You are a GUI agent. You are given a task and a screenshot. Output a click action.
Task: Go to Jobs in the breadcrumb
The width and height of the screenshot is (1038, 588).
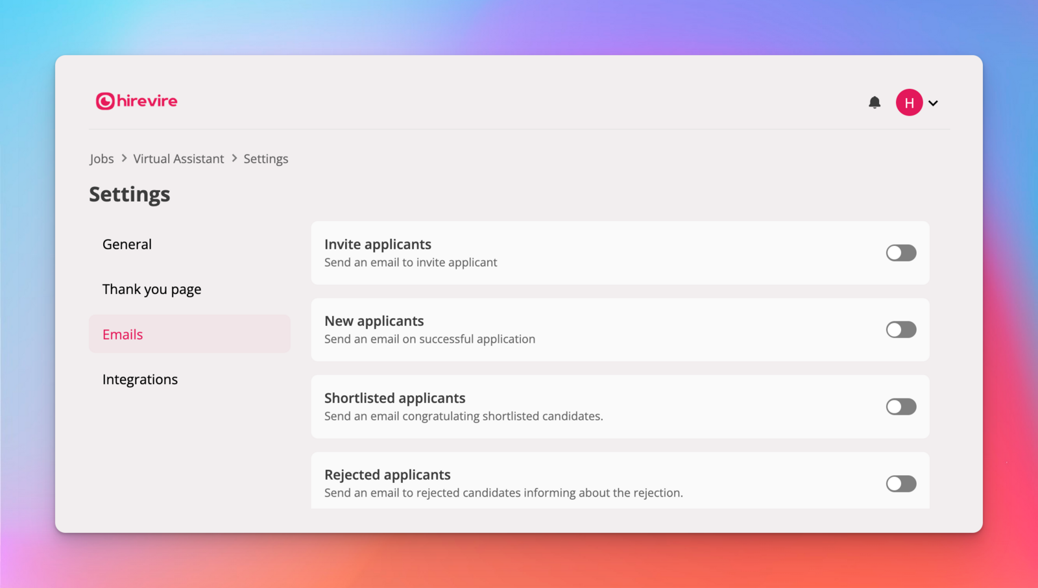coord(101,159)
